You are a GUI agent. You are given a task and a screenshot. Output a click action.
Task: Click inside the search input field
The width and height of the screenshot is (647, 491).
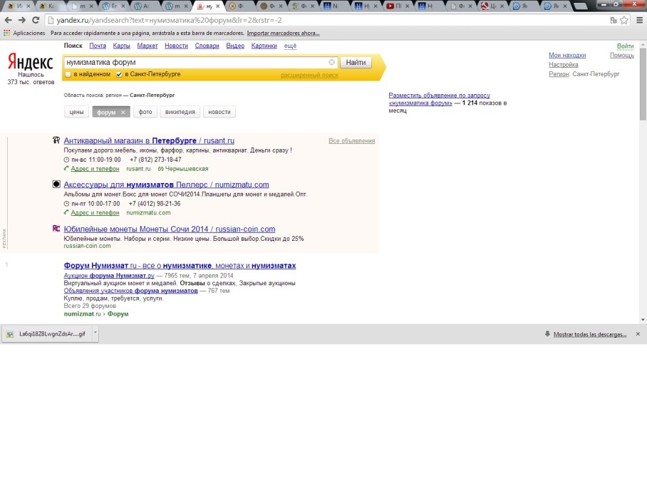(x=200, y=62)
